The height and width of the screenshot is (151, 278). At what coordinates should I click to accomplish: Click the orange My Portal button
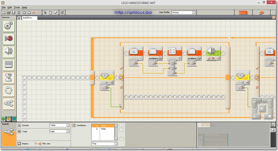click(x=261, y=12)
